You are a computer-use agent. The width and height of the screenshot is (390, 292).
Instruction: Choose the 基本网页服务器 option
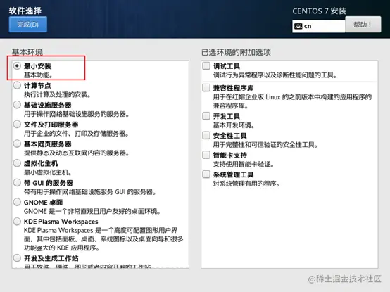(x=17, y=144)
